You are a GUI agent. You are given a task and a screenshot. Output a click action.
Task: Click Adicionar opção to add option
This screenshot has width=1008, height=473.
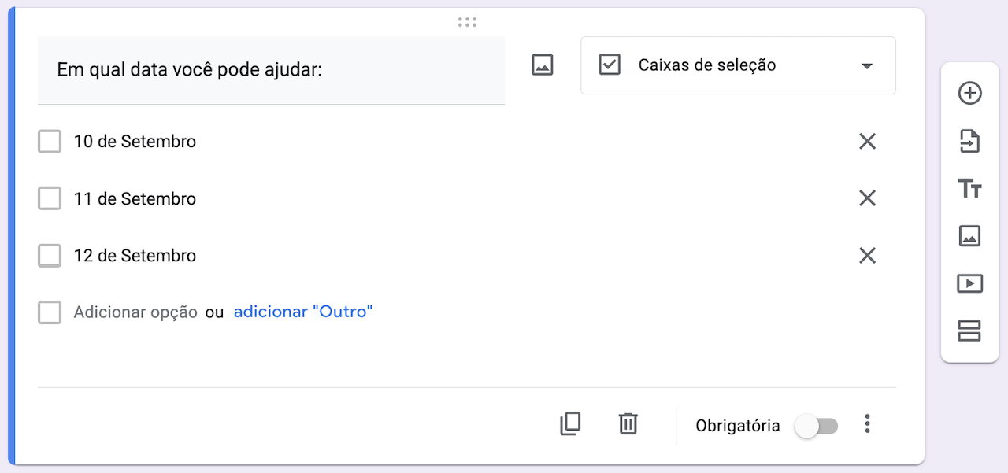(x=135, y=312)
